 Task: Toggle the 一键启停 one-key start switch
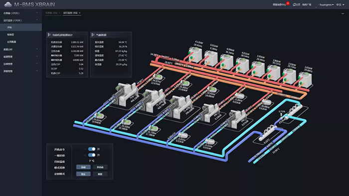91,155
